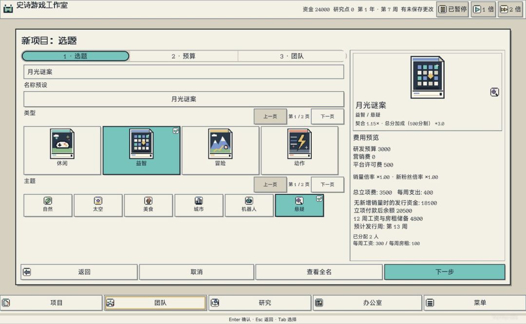Screen dimensions: 526x324
Task: Click the 营销费 0 line
Action: click(364, 156)
